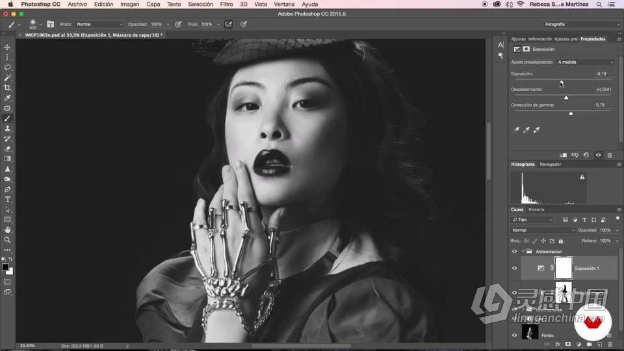Viewport: 624px width, 351px height.
Task: Select the Crop tool
Action: pyautogui.click(x=7, y=88)
